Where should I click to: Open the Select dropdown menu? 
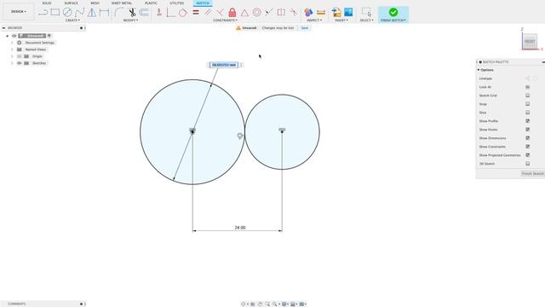[x=367, y=20]
